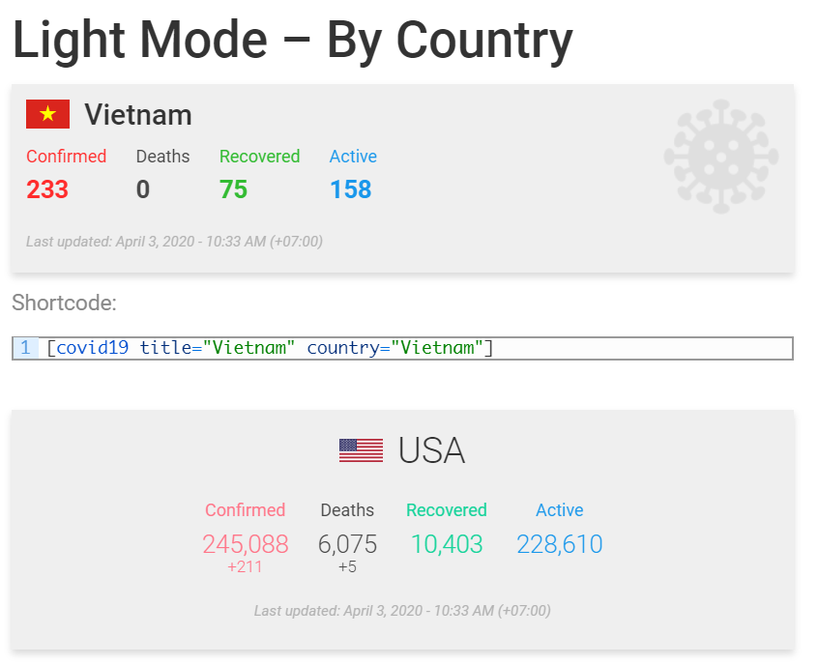818x665 pixels.
Task: Click USA active count 228,610
Action: (559, 544)
